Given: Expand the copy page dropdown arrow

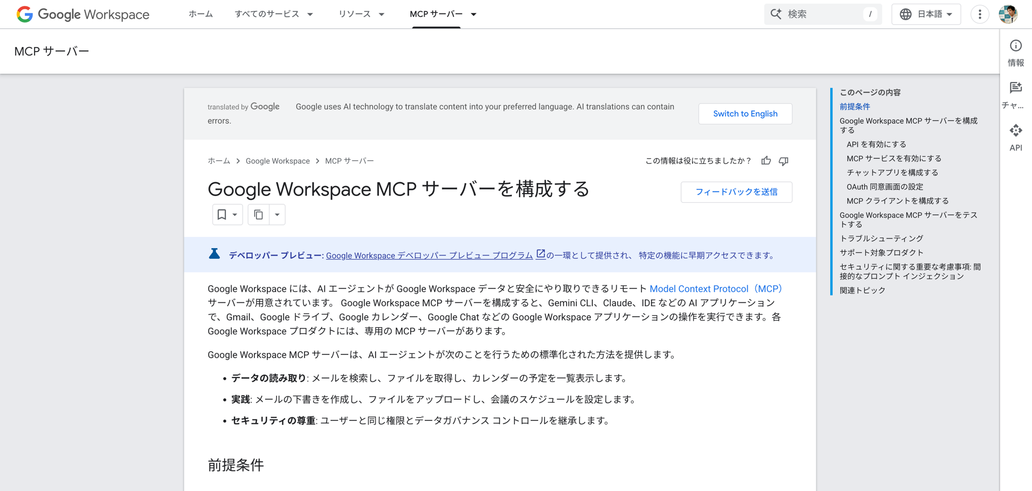Looking at the screenshot, I should 277,215.
